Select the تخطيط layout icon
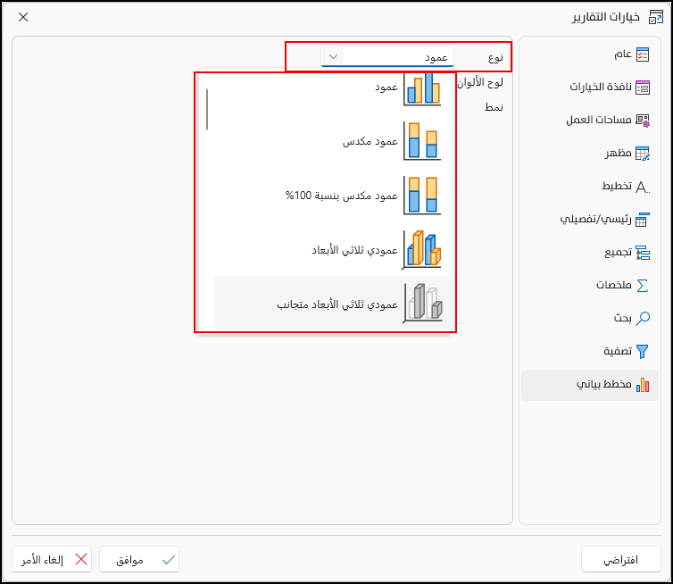Image resolution: width=673 pixels, height=584 pixels. coord(643,187)
